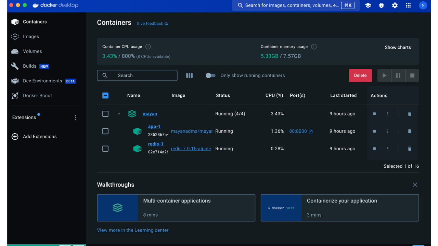This screenshot has height=246, width=438.
Task: Open the Learning center graduation cap icon
Action: [x=368, y=5]
